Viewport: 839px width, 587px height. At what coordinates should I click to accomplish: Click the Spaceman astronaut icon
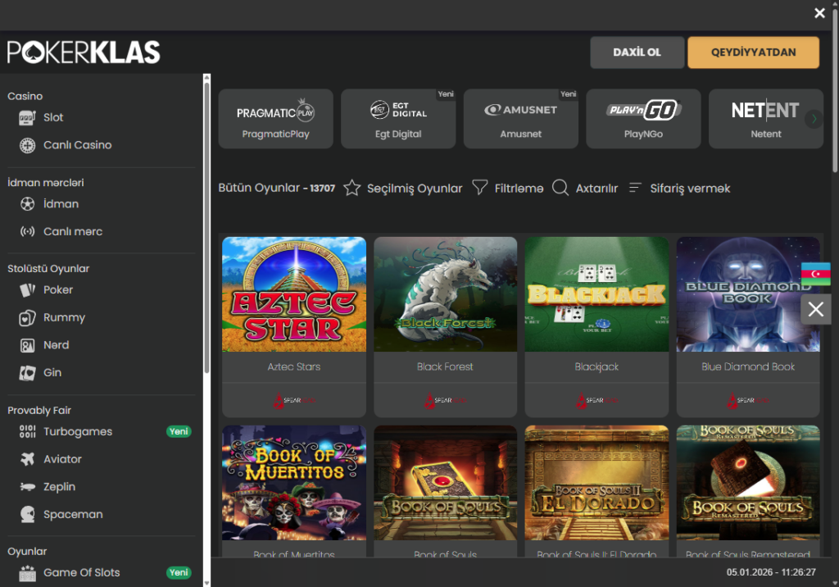(28, 515)
